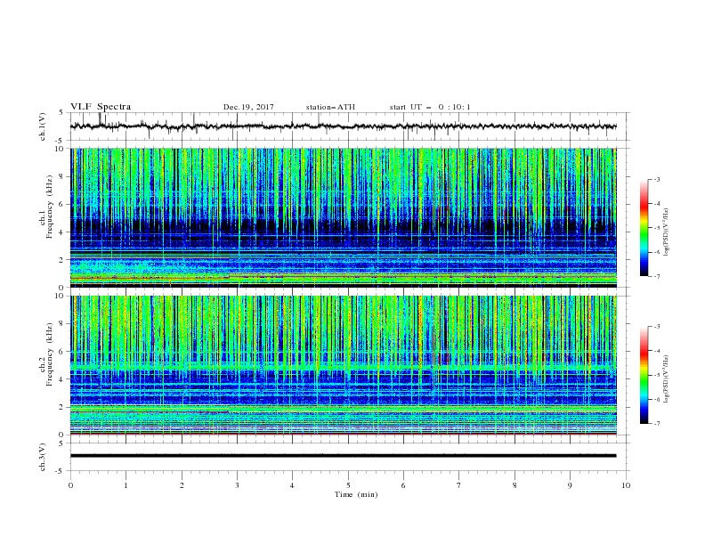Click tick label "4" on the Time axis
The width and height of the screenshot is (705, 545).
293,485
